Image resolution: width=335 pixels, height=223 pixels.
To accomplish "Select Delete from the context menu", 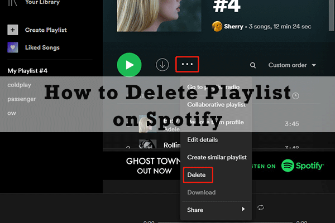I will 197,175.
